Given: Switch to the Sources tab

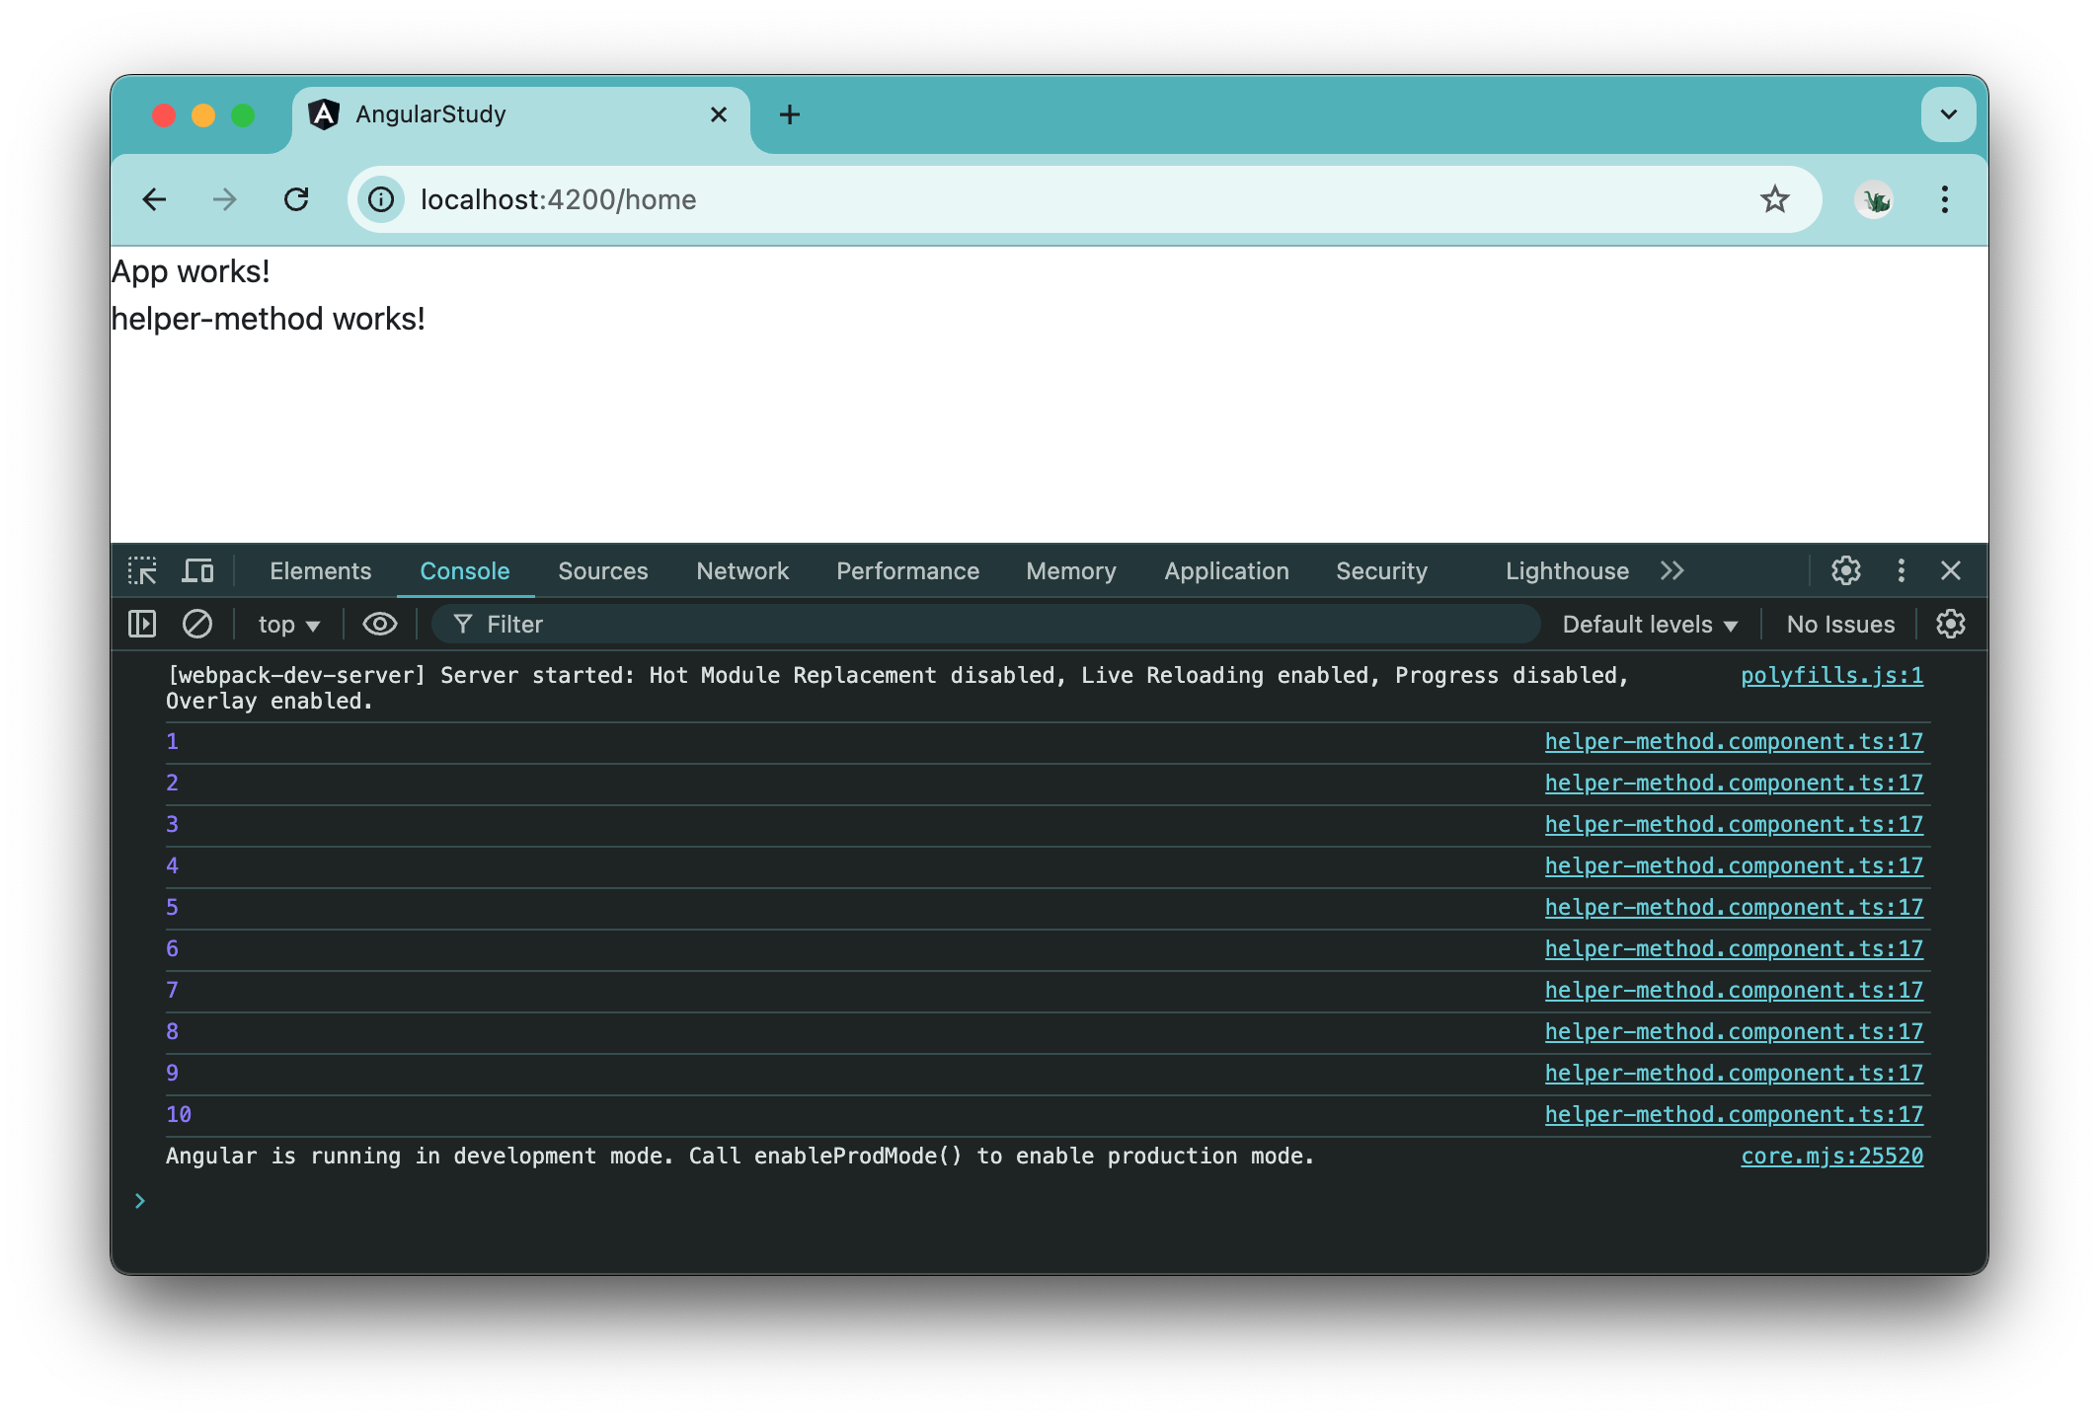Looking at the screenshot, I should tap(602, 570).
